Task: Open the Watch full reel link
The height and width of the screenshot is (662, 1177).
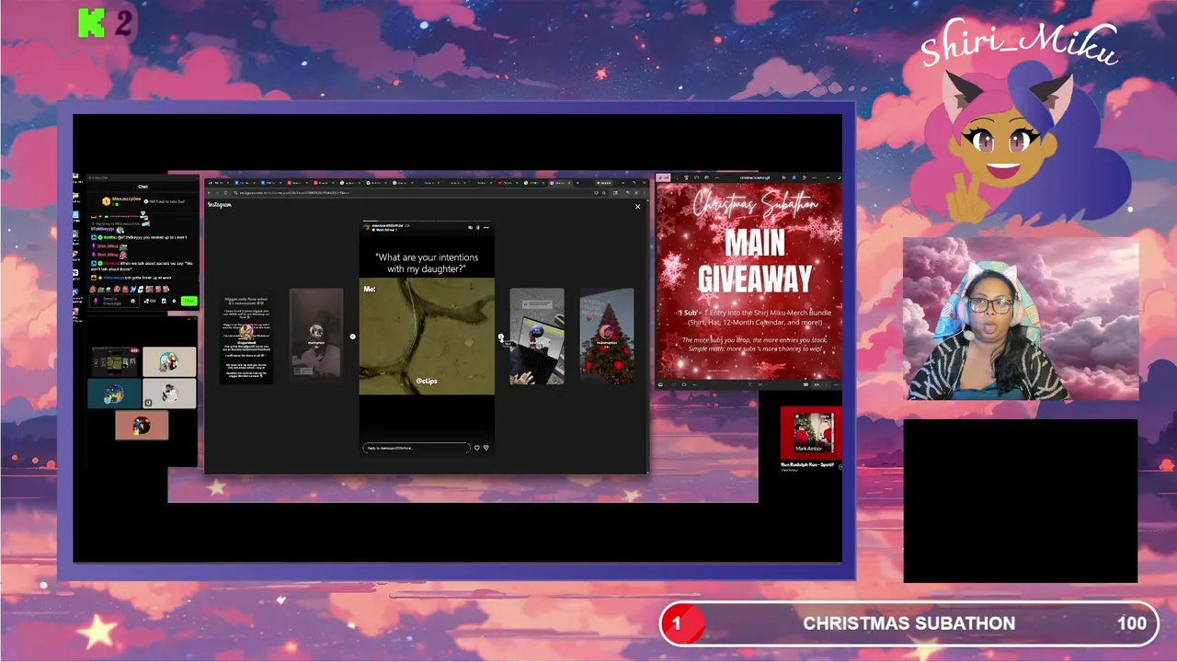Action: (384, 230)
